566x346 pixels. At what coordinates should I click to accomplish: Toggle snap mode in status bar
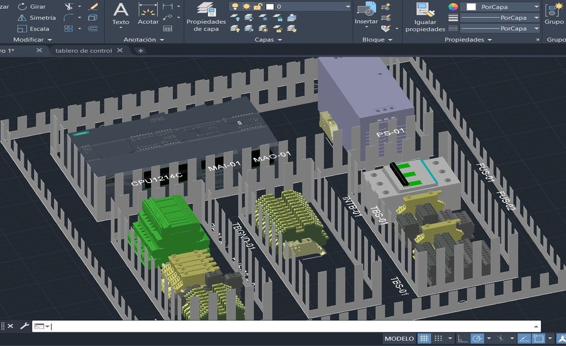(x=439, y=338)
